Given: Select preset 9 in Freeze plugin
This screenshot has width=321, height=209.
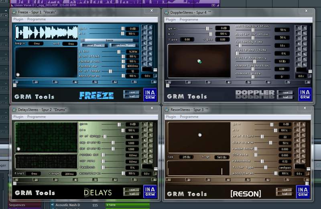Looking at the screenshot, I should click(150, 27).
